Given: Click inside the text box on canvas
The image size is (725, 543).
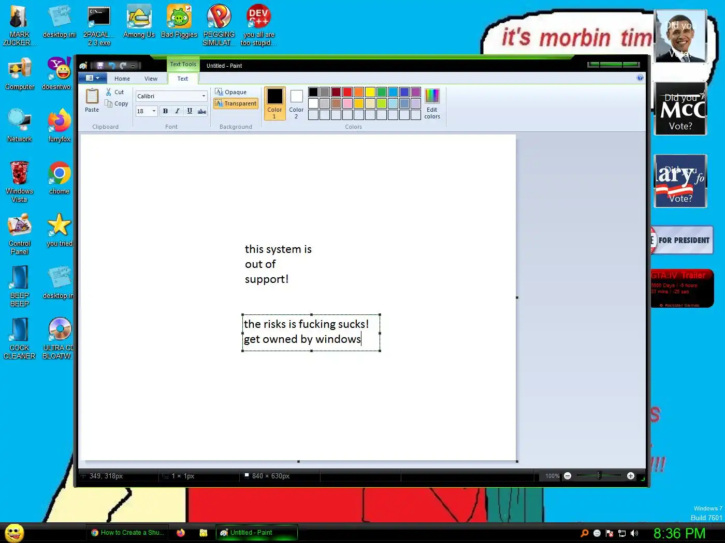Looking at the screenshot, I should [311, 332].
